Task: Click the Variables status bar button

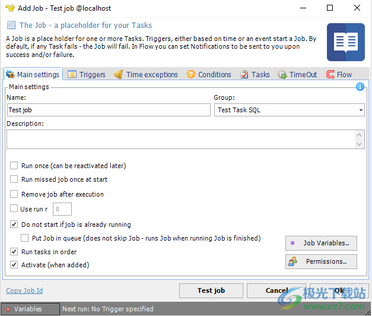Action: (30, 309)
